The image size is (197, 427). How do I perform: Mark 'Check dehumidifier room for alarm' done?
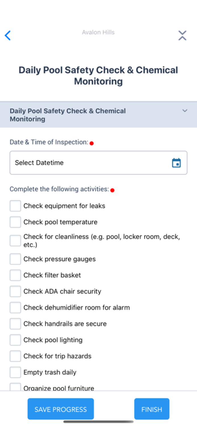[15, 307]
